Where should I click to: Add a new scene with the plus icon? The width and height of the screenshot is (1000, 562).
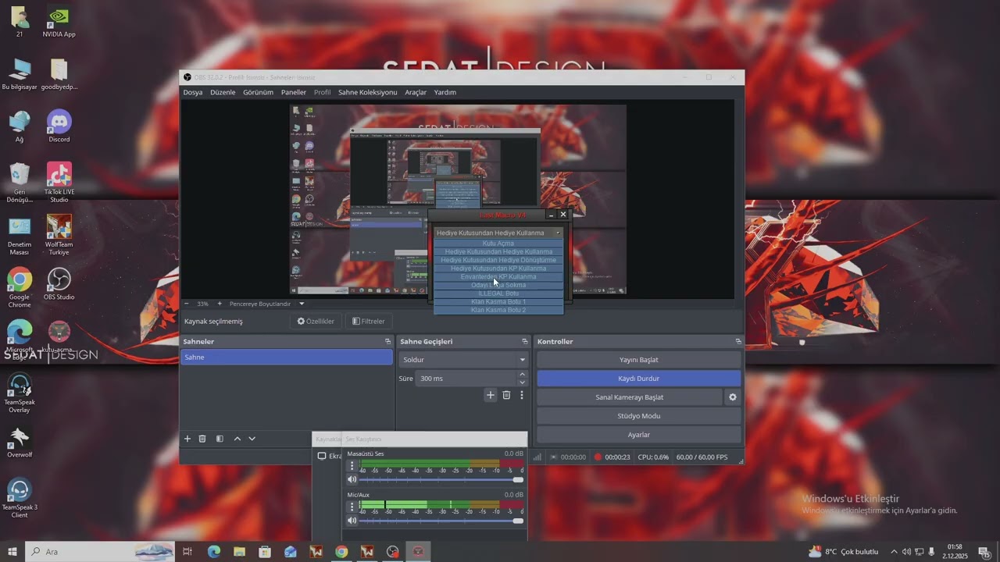pos(187,439)
